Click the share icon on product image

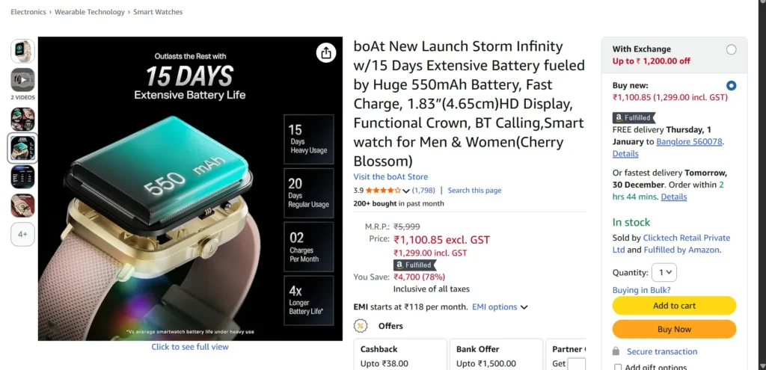[x=325, y=53]
